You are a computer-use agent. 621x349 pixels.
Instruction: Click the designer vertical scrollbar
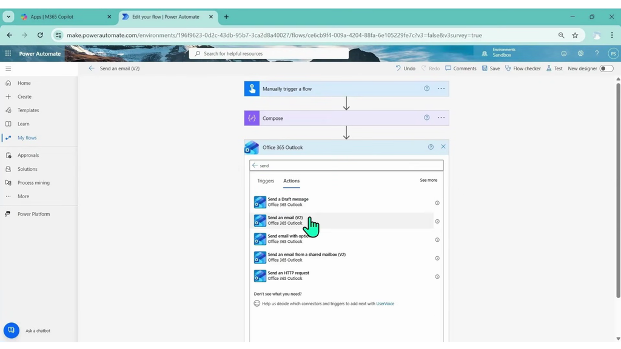pyautogui.click(x=618, y=190)
